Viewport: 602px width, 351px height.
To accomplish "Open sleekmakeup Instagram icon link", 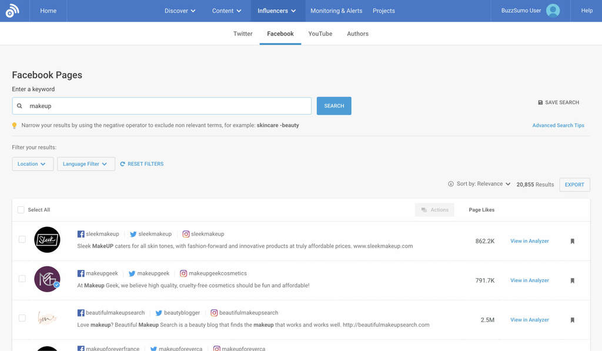I will tap(186, 234).
